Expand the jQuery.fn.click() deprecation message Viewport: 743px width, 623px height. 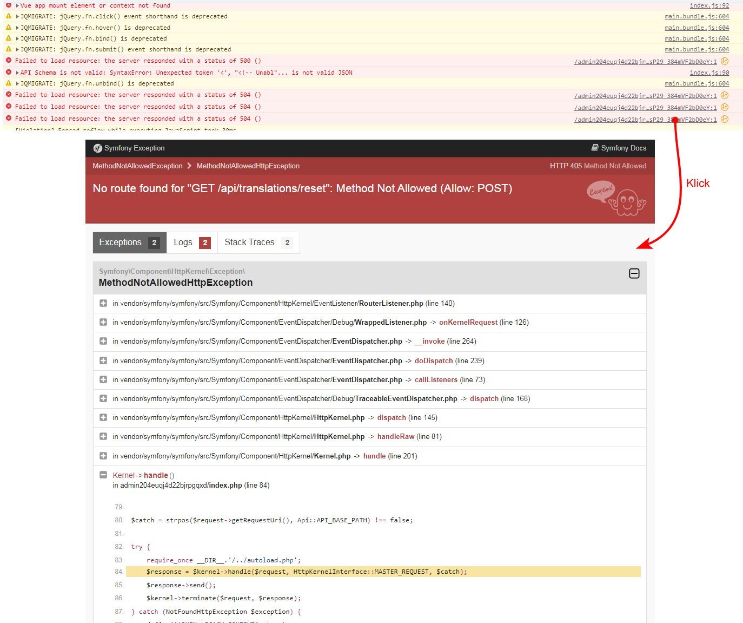click(x=17, y=16)
